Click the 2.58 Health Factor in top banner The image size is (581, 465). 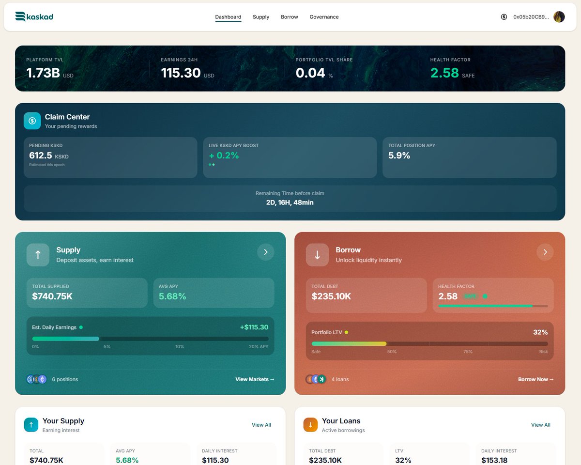pyautogui.click(x=444, y=73)
